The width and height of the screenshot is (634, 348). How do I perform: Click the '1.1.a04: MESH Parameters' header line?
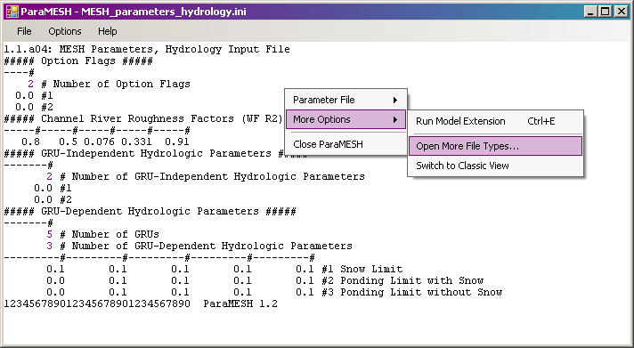click(x=147, y=49)
